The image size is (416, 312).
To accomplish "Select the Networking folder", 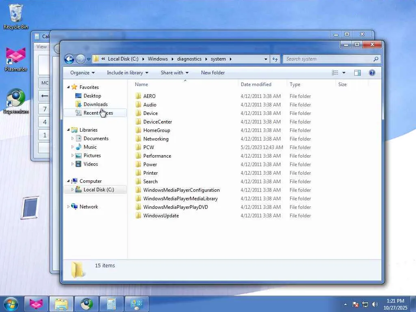I will pyautogui.click(x=156, y=139).
